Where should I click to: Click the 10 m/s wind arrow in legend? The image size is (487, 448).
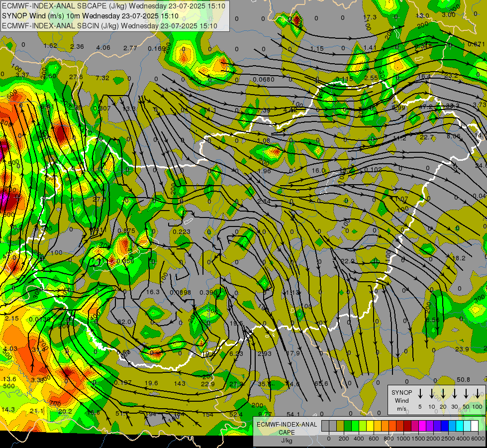click(x=431, y=393)
